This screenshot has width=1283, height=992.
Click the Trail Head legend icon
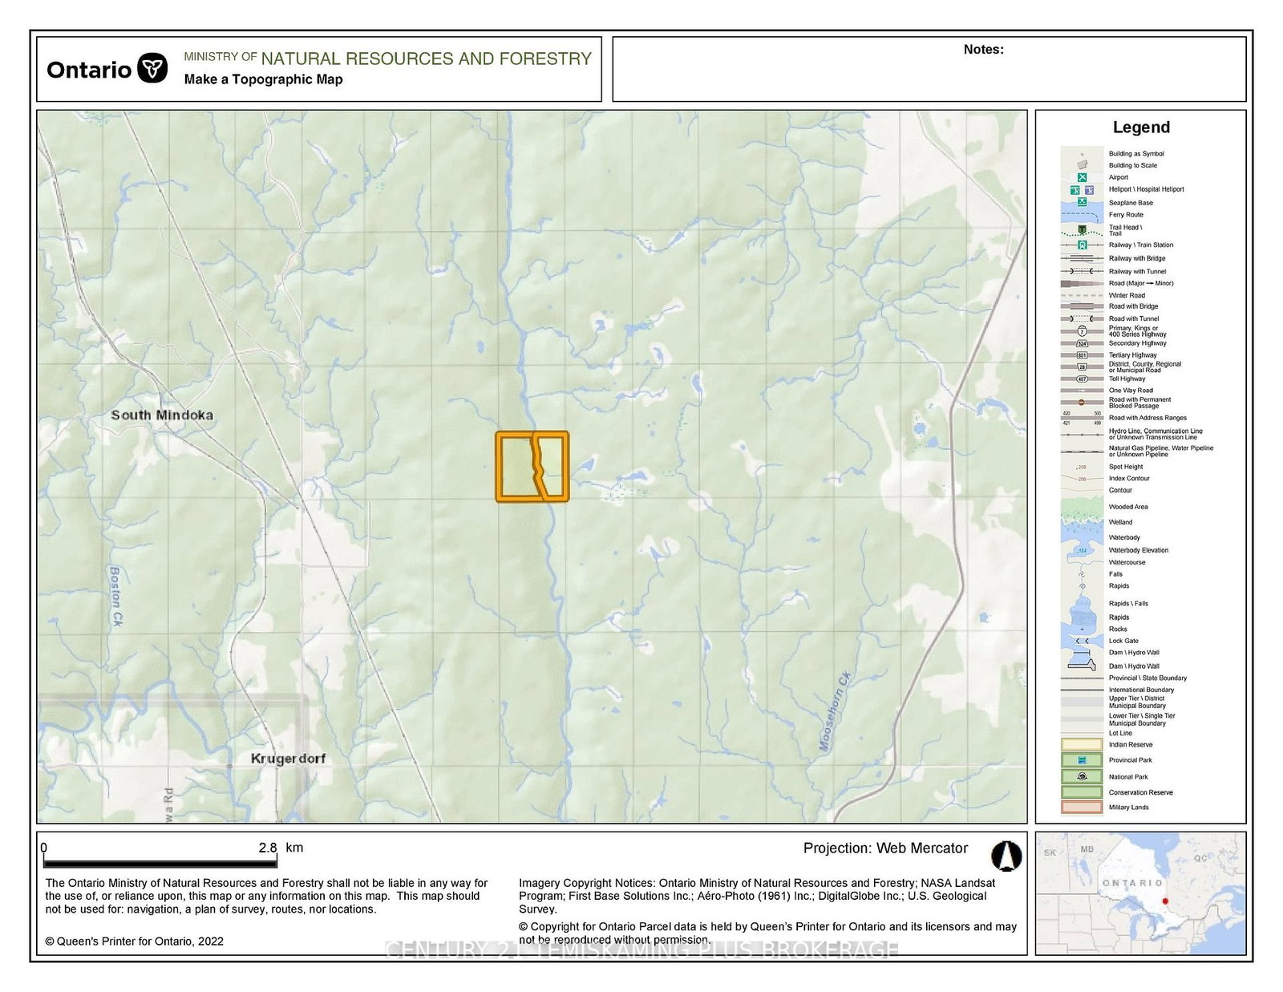coord(1082,229)
